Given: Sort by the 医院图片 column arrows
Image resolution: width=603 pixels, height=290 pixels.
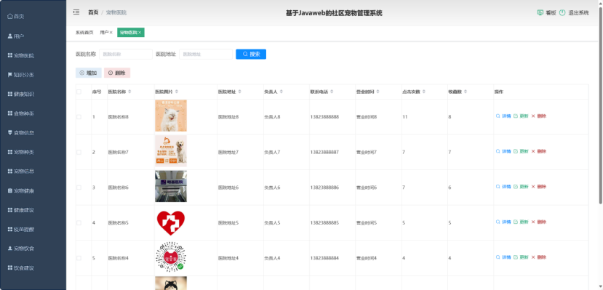Looking at the screenshot, I should [177, 92].
